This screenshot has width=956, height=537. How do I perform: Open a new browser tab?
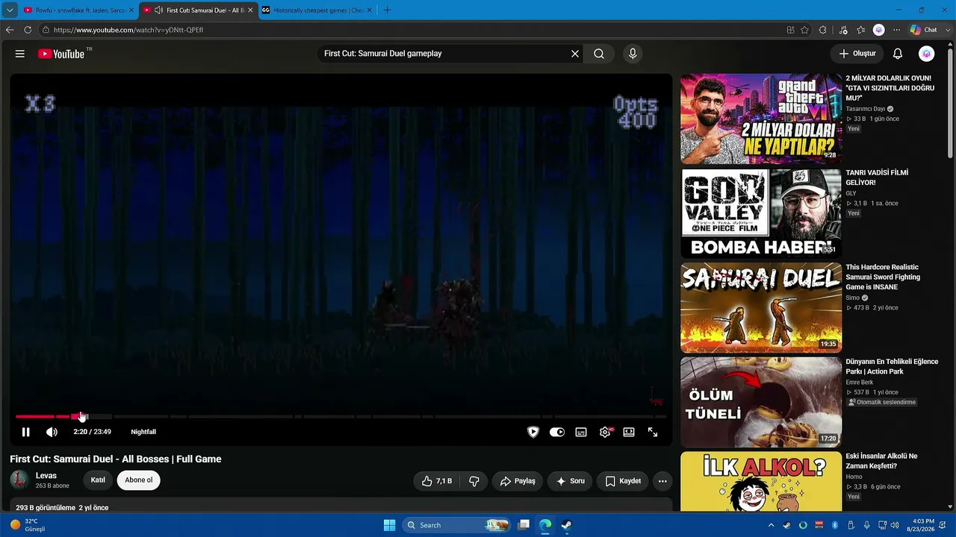tap(387, 10)
